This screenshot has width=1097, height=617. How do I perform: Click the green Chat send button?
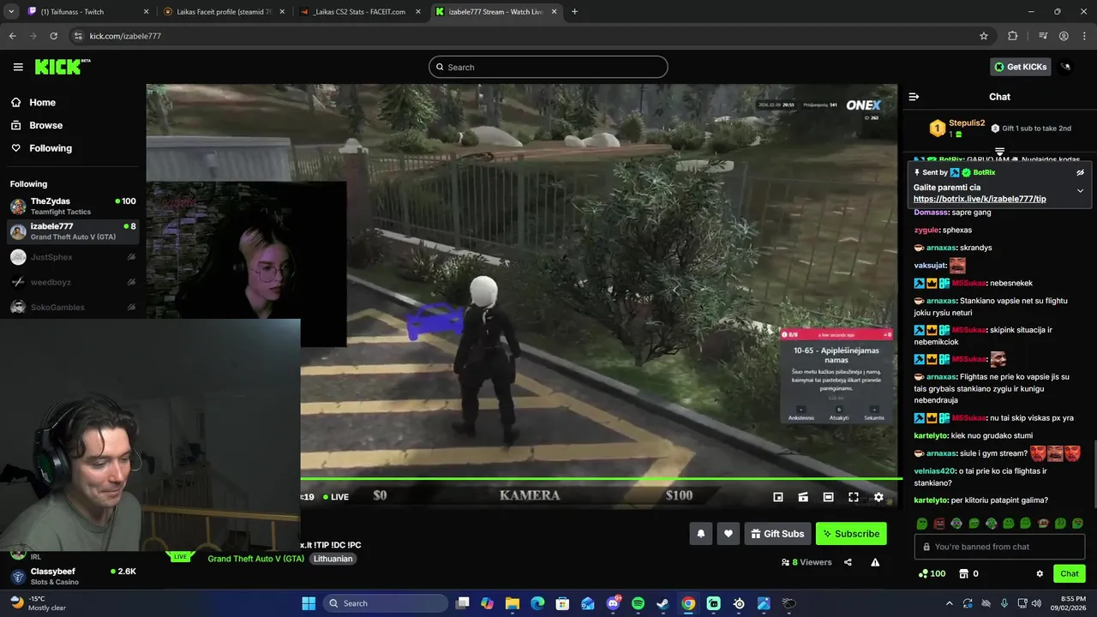click(1070, 573)
